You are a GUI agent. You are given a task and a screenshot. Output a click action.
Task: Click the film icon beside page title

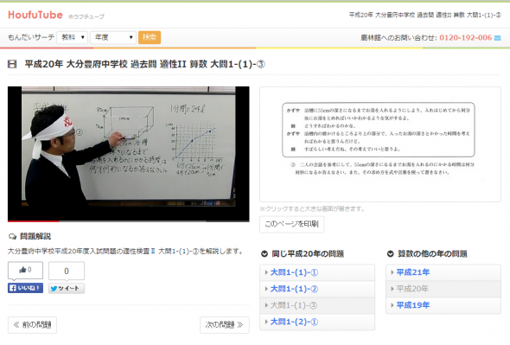[x=12, y=64]
